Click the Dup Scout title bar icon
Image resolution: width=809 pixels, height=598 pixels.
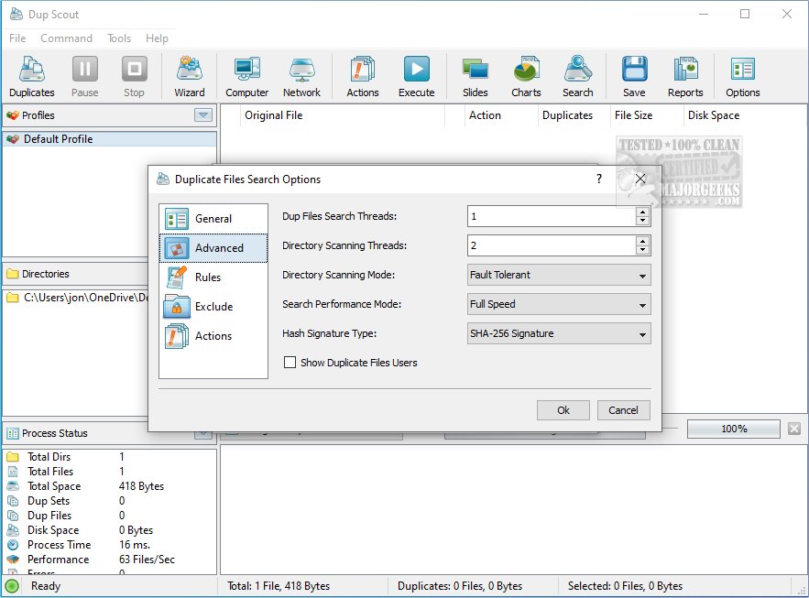[16, 14]
